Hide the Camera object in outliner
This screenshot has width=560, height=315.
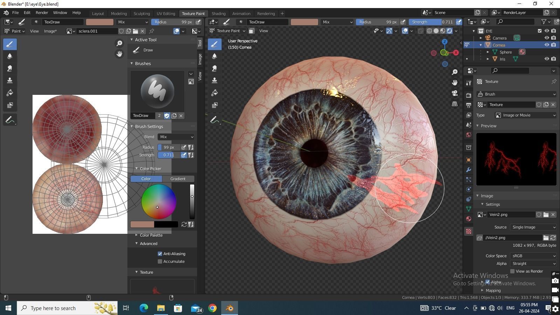(x=547, y=38)
